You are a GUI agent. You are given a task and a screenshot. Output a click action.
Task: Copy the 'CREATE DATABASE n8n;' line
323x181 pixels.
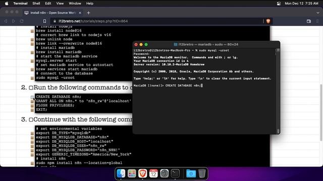32,97
